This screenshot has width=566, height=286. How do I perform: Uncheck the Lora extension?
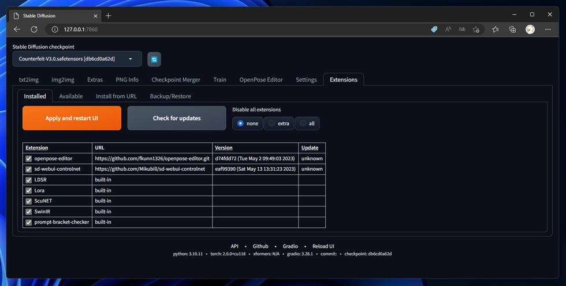click(28, 190)
